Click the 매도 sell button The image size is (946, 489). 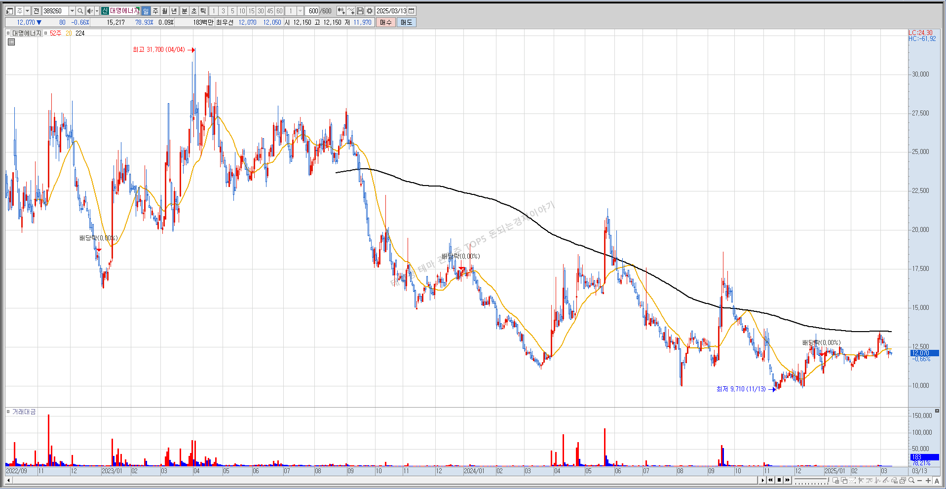click(x=406, y=22)
